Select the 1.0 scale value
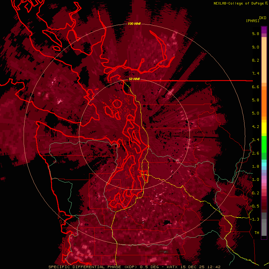 click(256, 180)
